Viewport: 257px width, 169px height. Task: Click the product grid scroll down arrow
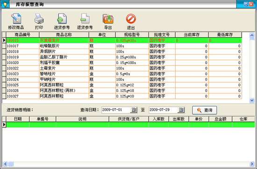pos(252,100)
